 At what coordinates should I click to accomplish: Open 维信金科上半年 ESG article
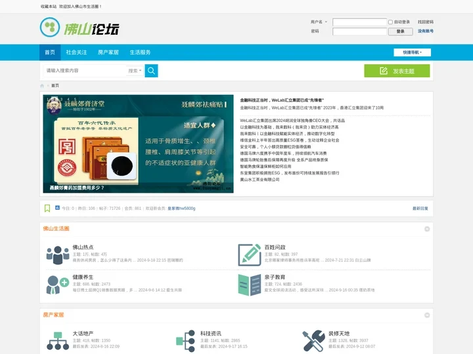click(x=290, y=140)
